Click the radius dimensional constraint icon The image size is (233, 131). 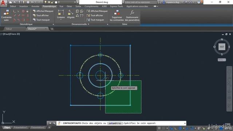(77, 11)
